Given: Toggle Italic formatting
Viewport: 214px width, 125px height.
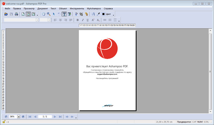Looking at the screenshot, I should pyautogui.click(x=83, y=20).
